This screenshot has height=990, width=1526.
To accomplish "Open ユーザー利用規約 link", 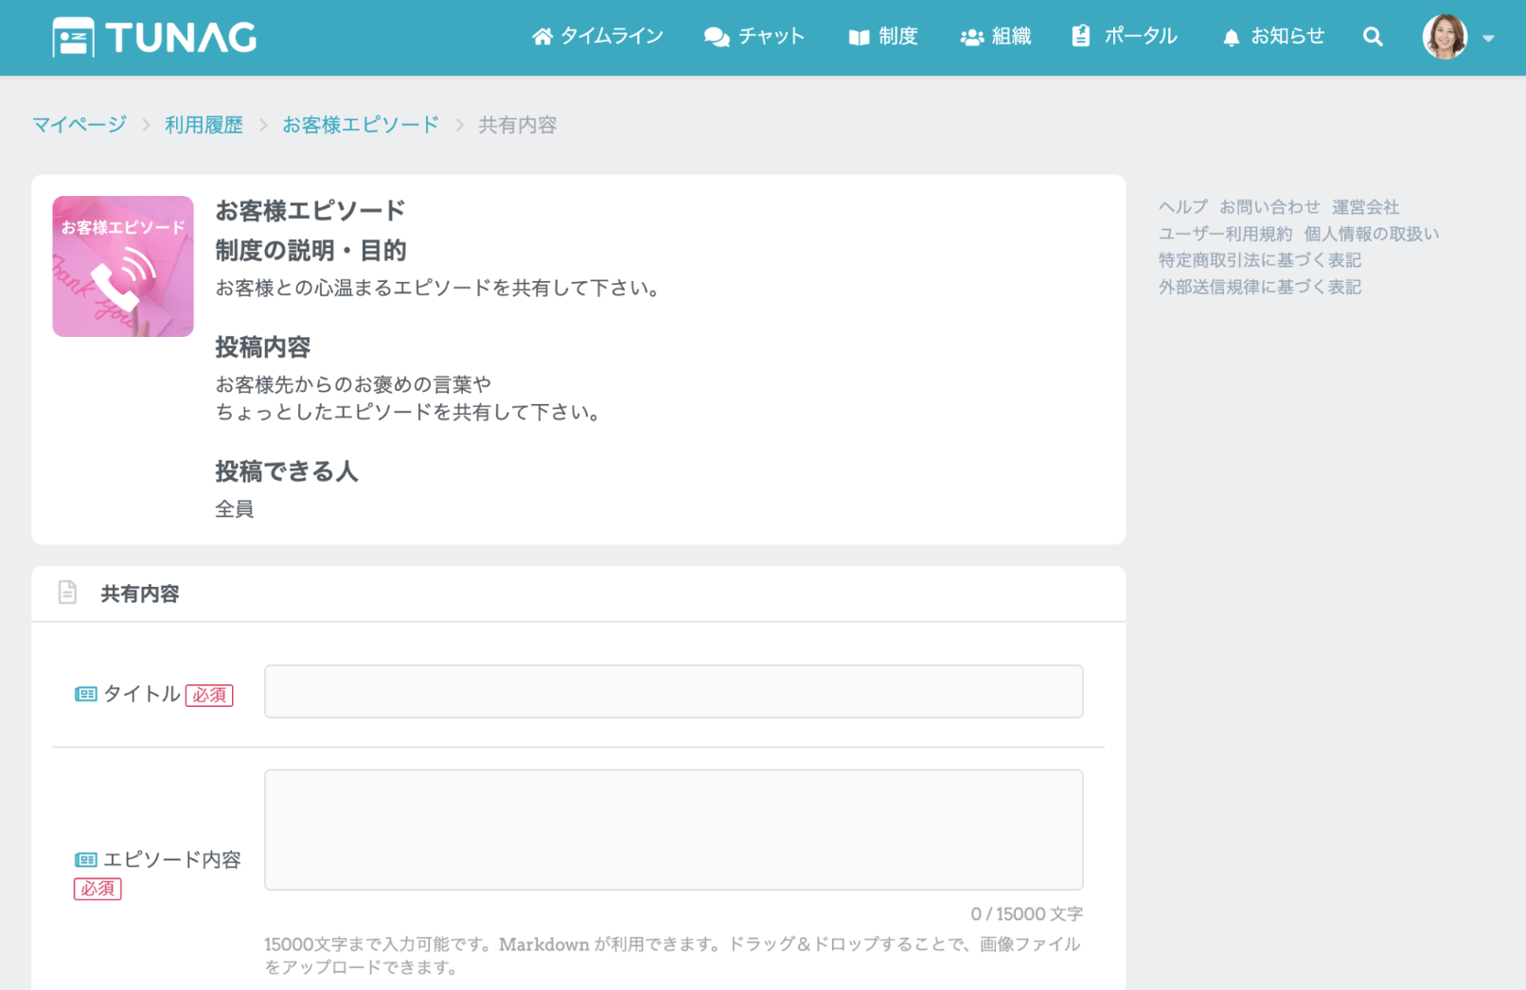I will tap(1225, 234).
